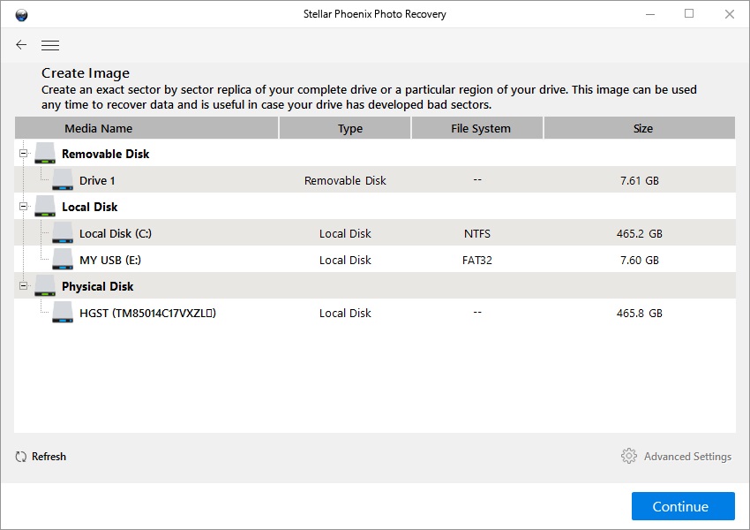Click the Removable Disk group drive icon
This screenshot has width=750, height=530.
coord(45,152)
